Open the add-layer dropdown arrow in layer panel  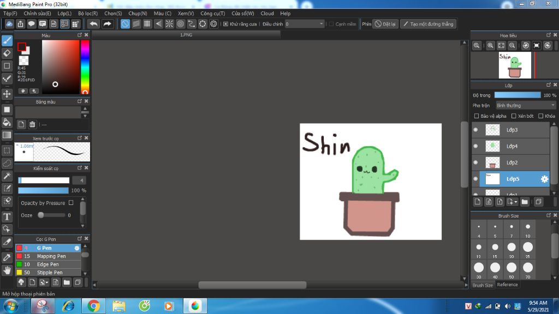coord(515,202)
